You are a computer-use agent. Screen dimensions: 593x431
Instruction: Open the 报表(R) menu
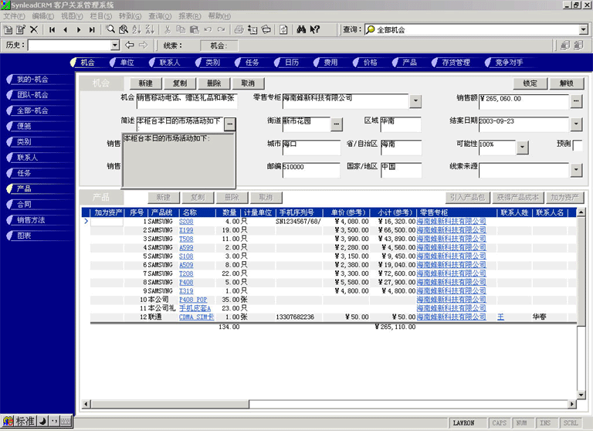[189, 15]
